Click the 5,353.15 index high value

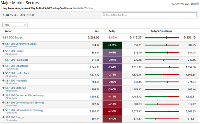[x=190, y=37]
